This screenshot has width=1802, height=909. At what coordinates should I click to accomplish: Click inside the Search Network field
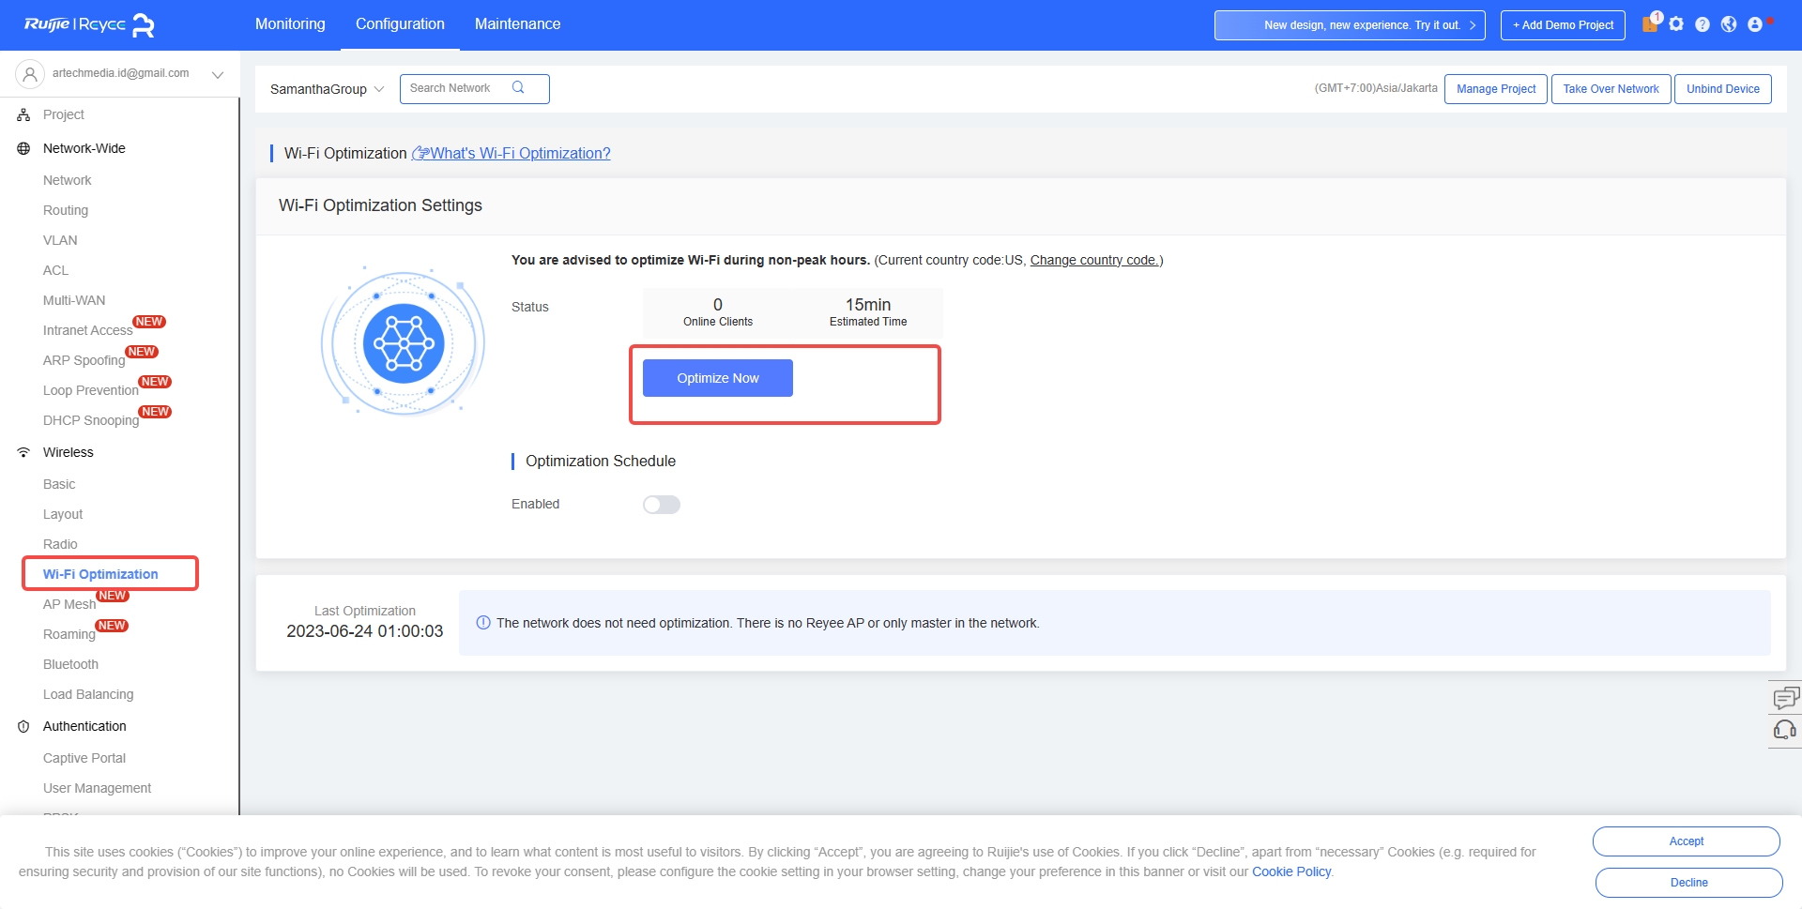pyautogui.click(x=456, y=88)
